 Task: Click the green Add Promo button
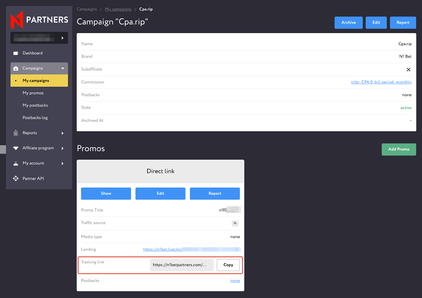[x=398, y=149]
